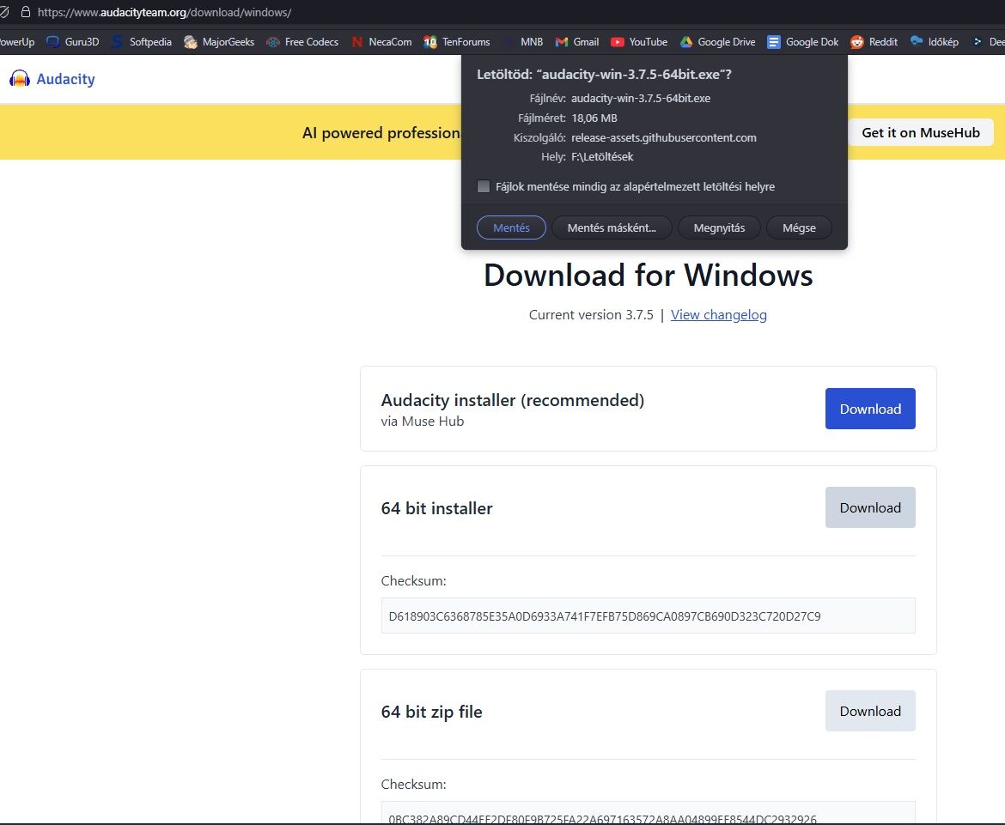The height and width of the screenshot is (825, 1005).
Task: Download the recommended Audacity installer via Muse Hub
Action: click(870, 409)
